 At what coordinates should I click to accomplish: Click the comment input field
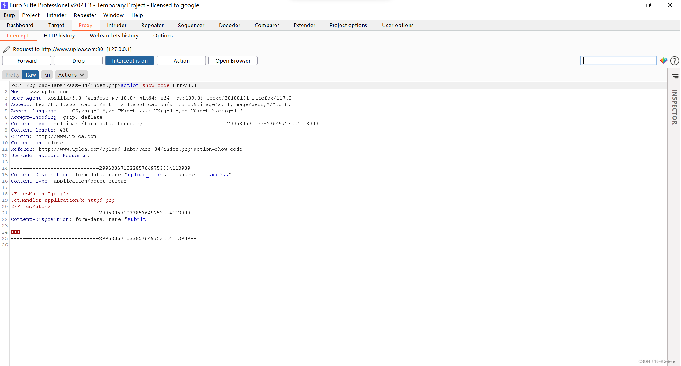618,61
